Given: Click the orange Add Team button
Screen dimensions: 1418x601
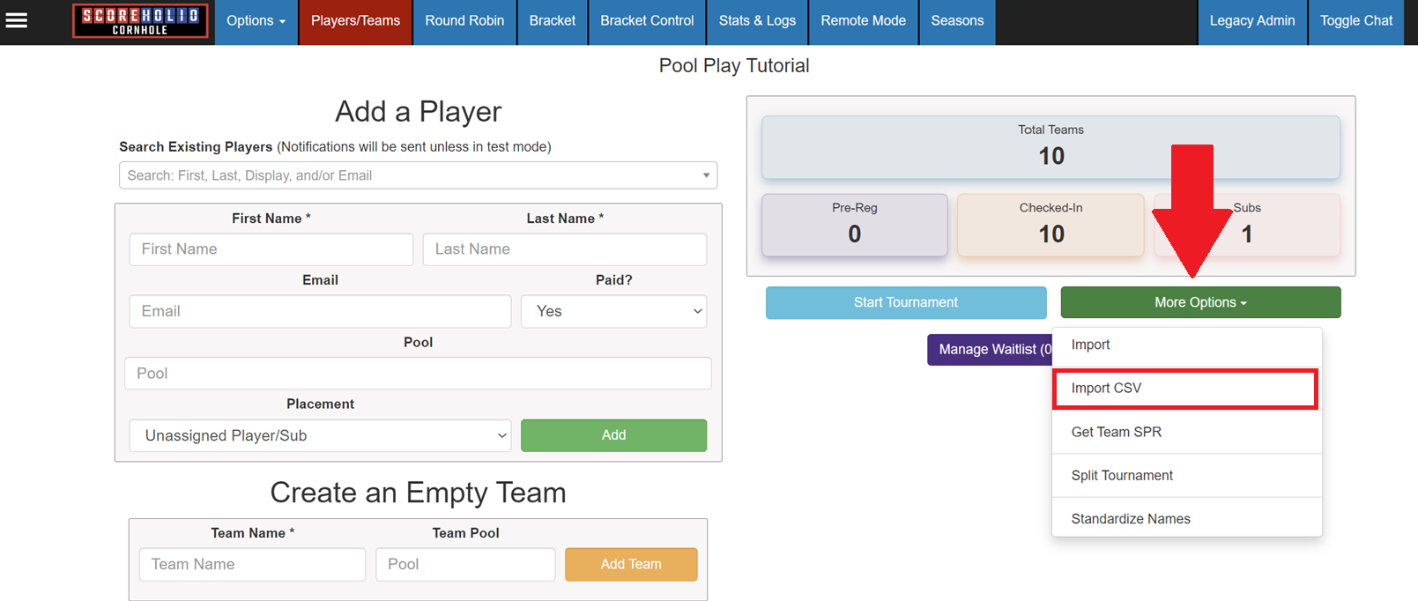Looking at the screenshot, I should 630,564.
